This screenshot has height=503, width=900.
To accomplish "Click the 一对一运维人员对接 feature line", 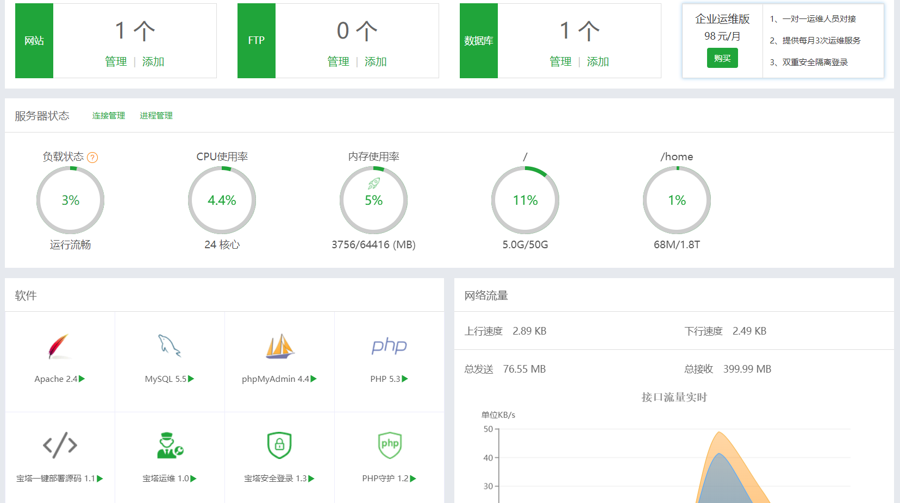I will (813, 19).
